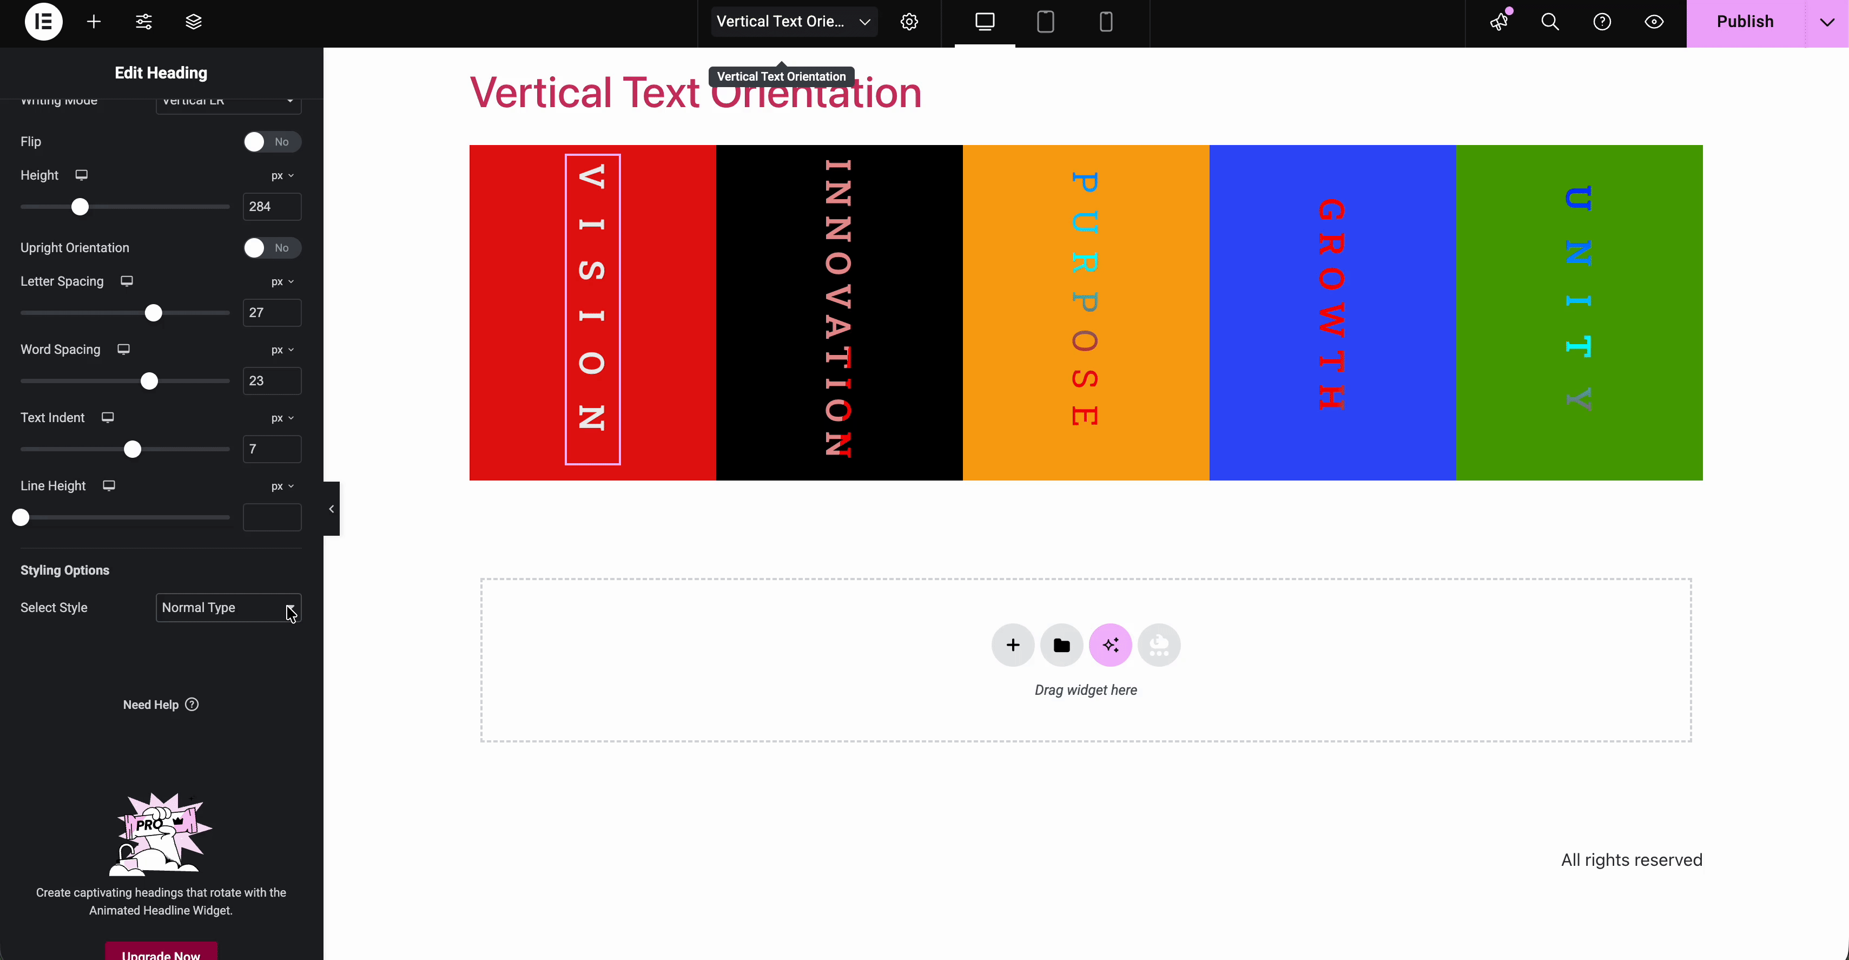
Task: Switch to mobile preview mode
Action: [x=1105, y=22]
